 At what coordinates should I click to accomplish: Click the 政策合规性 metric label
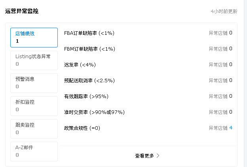(x=82, y=128)
